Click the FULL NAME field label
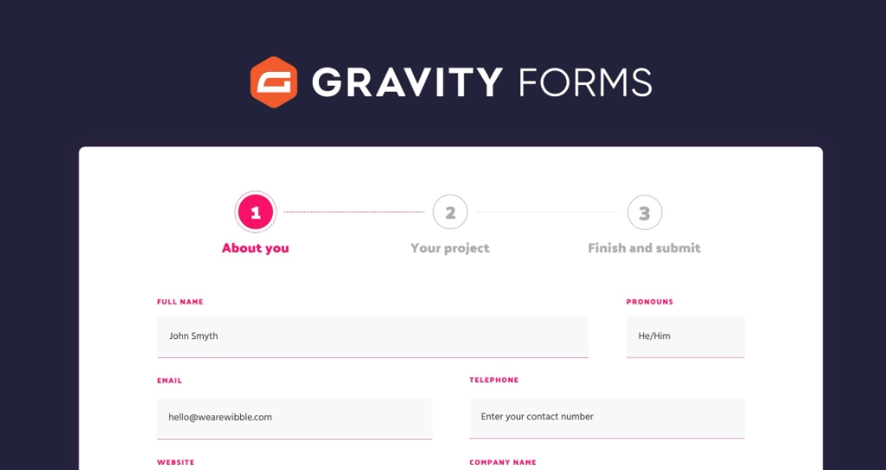The image size is (886, 470). 180,302
